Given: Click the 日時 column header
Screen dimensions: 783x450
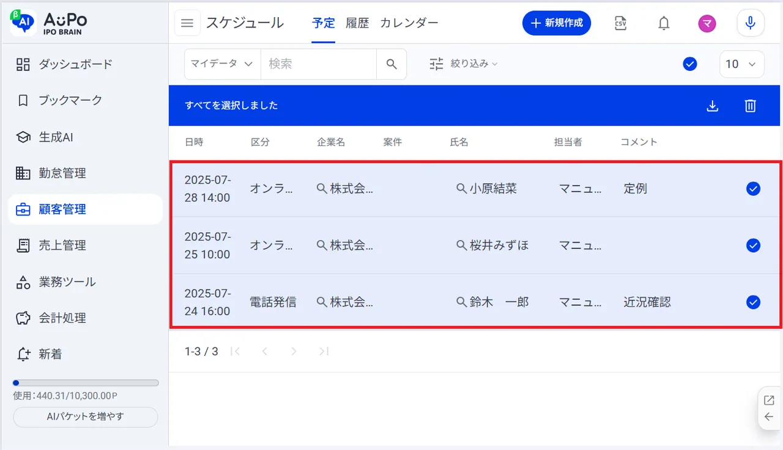Looking at the screenshot, I should [x=194, y=142].
